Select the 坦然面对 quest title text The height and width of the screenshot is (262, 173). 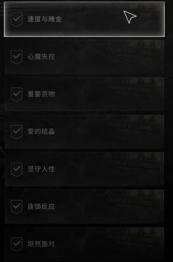pos(41,244)
